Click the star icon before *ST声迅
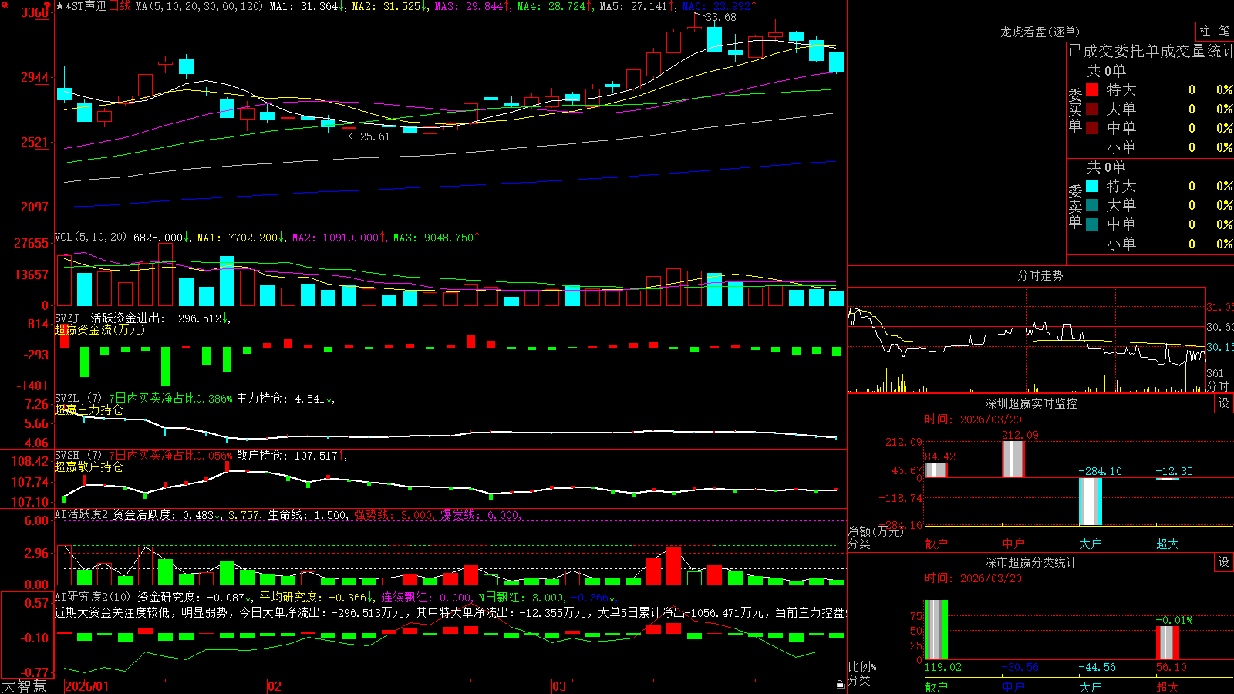 tap(60, 6)
